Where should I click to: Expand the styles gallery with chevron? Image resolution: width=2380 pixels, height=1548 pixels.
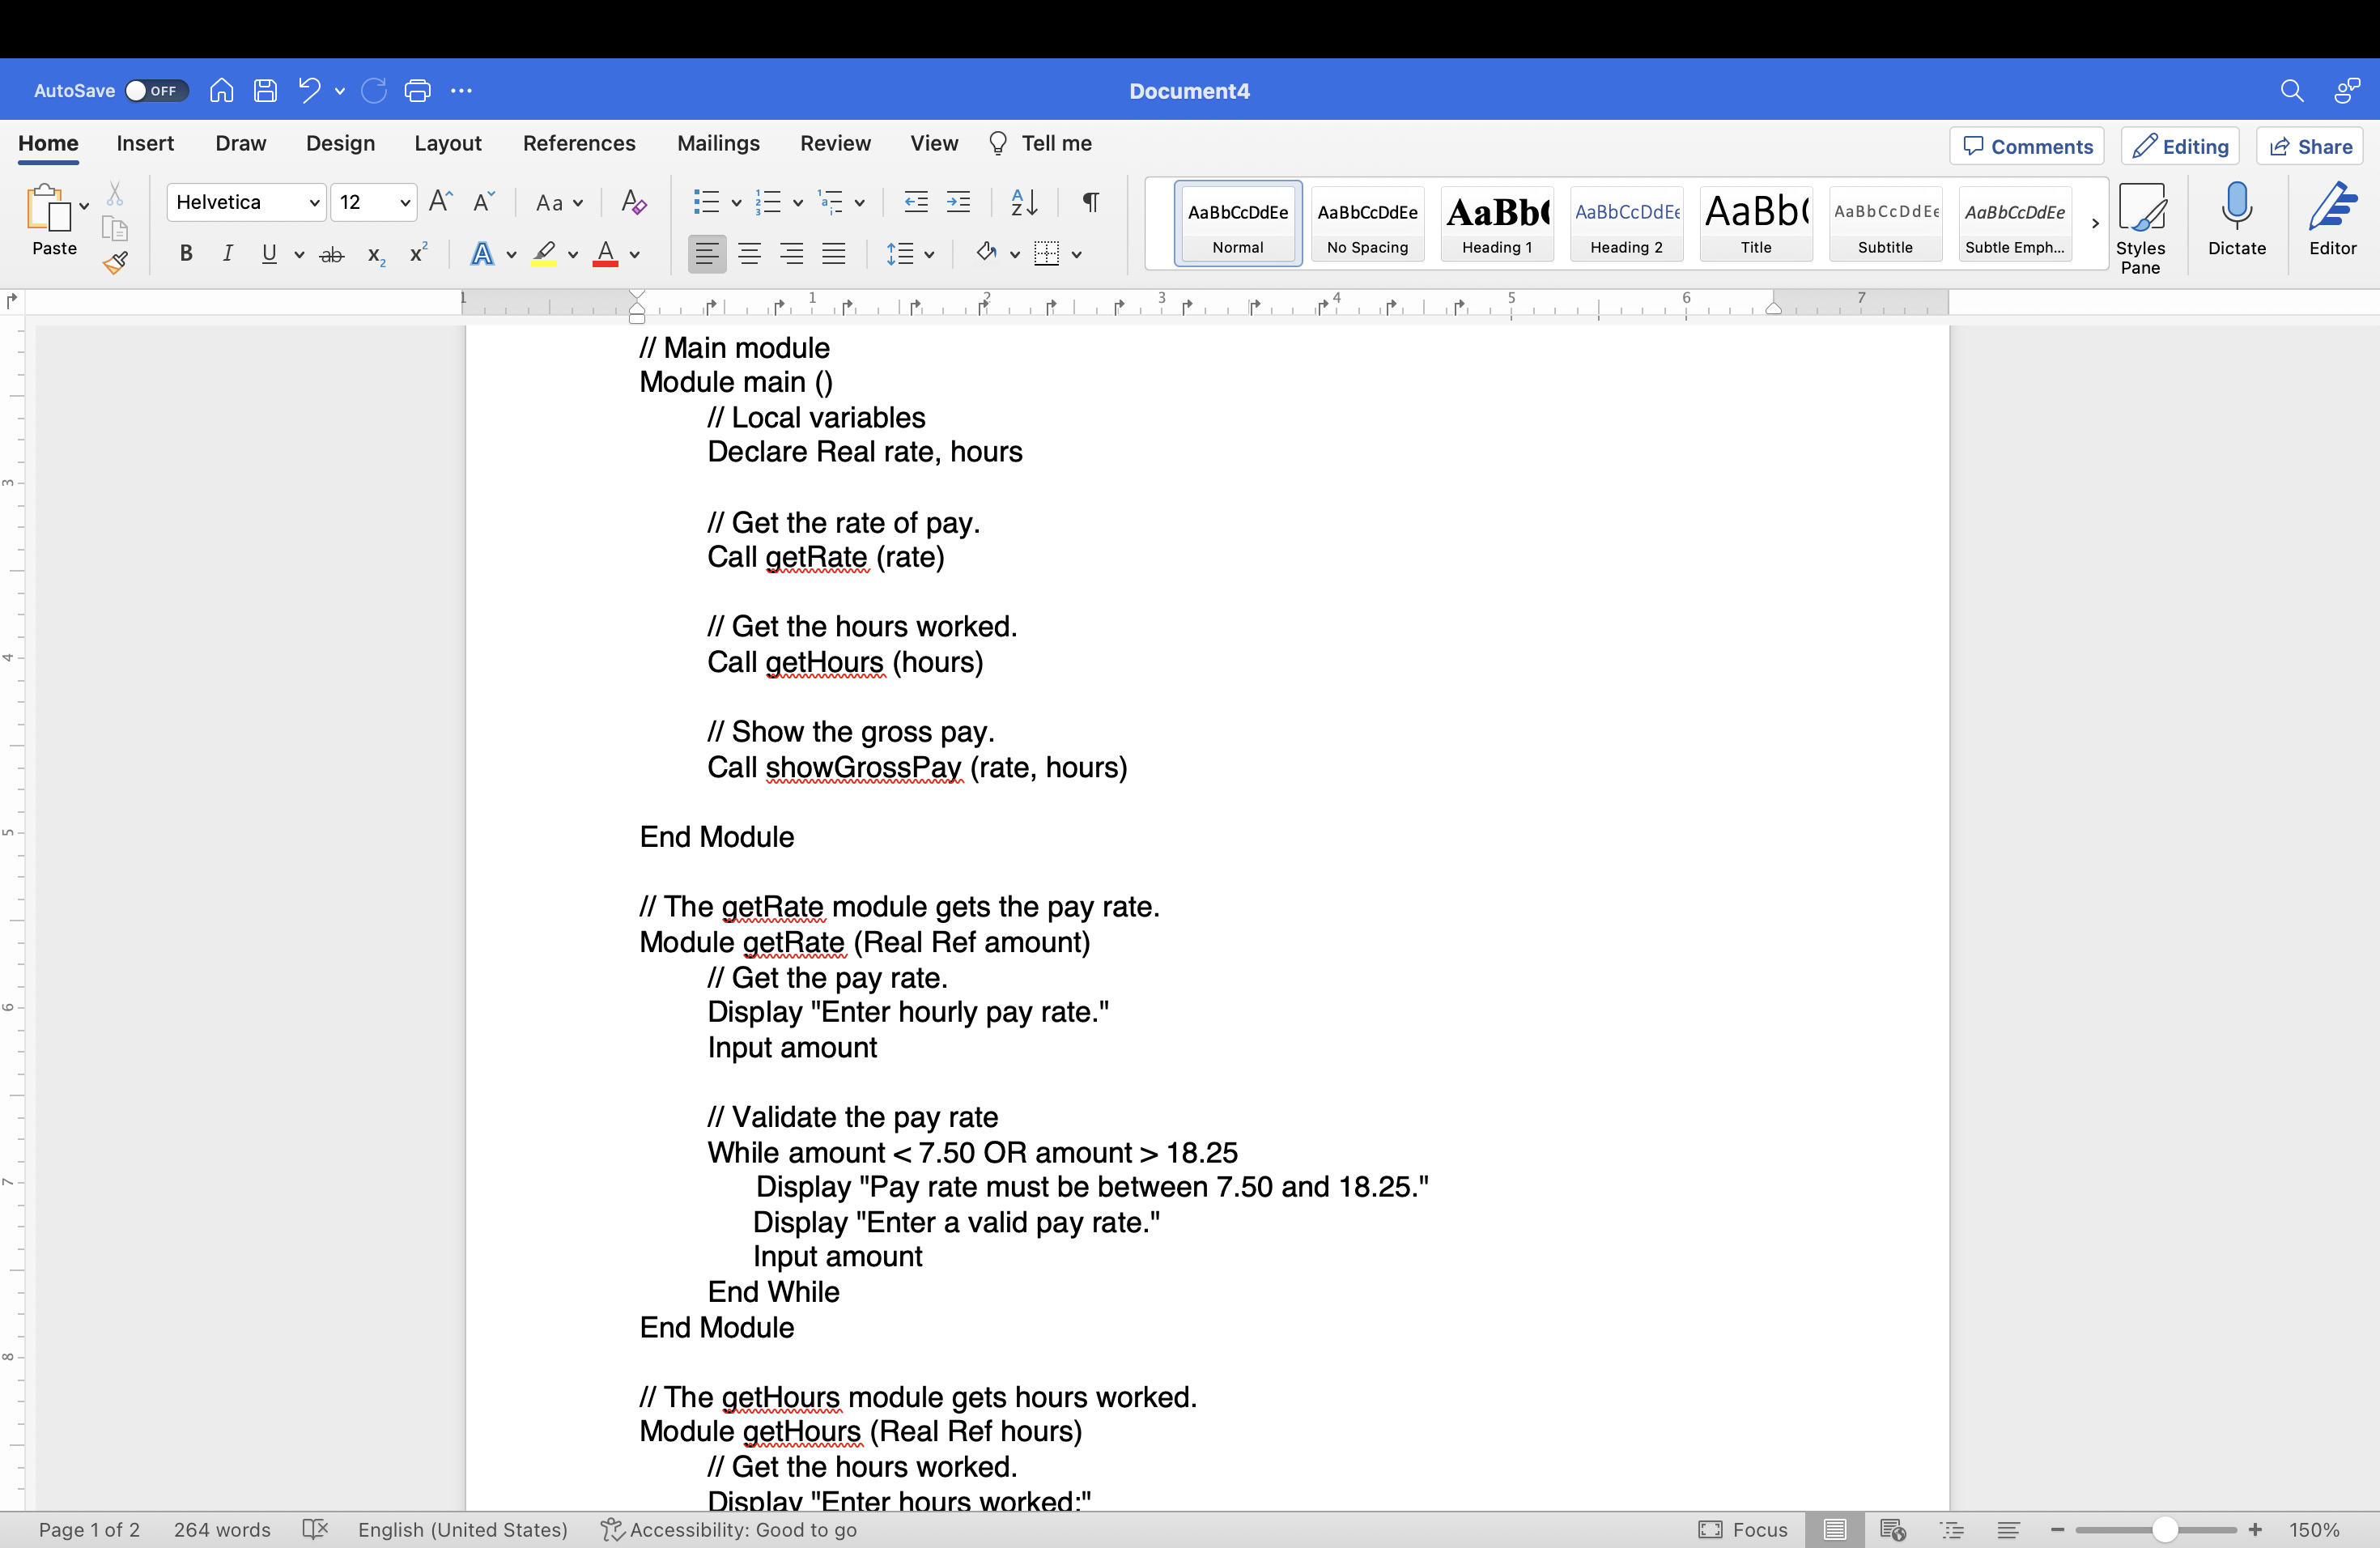point(2095,224)
